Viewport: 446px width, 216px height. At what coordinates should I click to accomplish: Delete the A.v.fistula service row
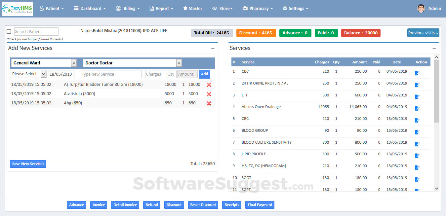(x=209, y=94)
